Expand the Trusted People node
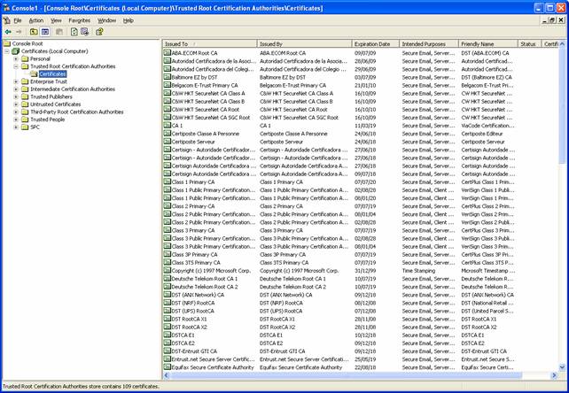569x393 pixels. click(16, 120)
